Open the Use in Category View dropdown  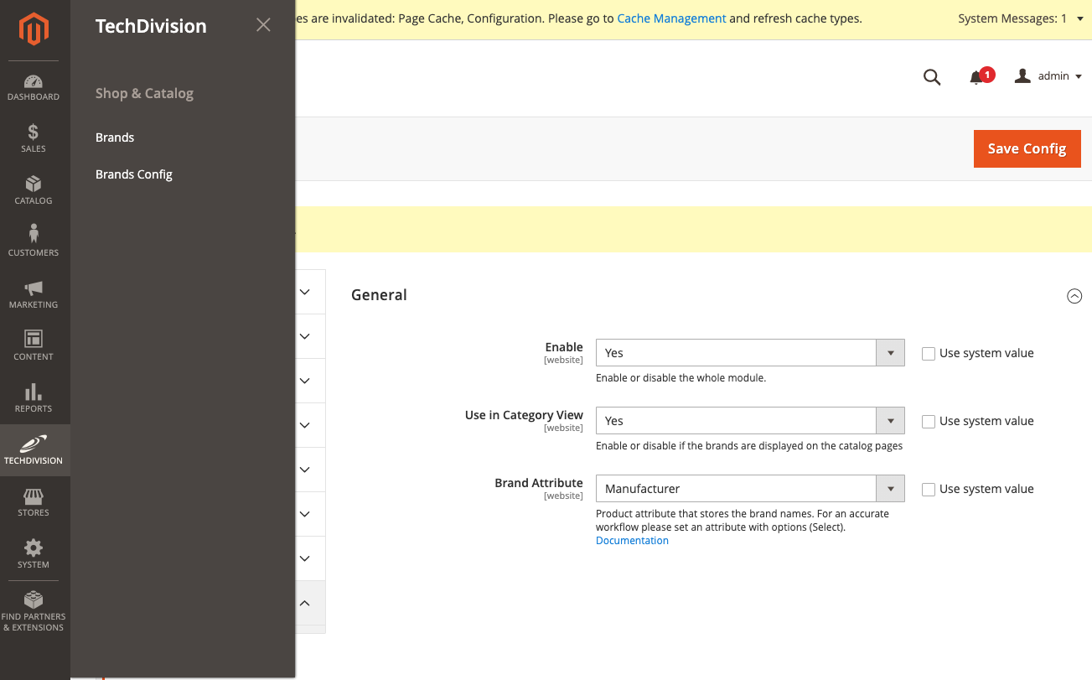[750, 421]
